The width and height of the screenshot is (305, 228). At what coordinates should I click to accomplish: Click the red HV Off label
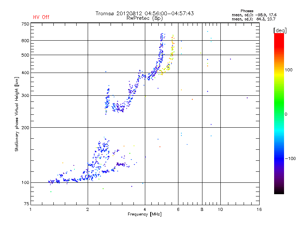tap(41, 17)
